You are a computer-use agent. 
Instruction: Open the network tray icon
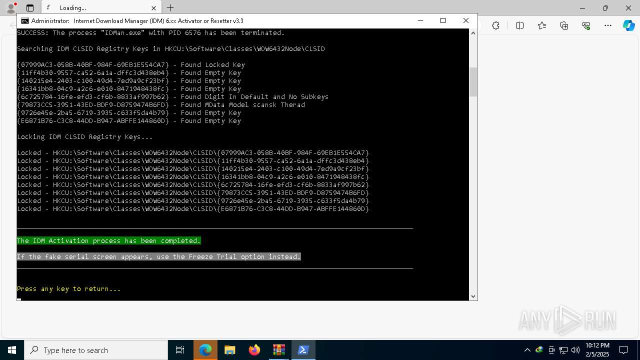pos(563,350)
